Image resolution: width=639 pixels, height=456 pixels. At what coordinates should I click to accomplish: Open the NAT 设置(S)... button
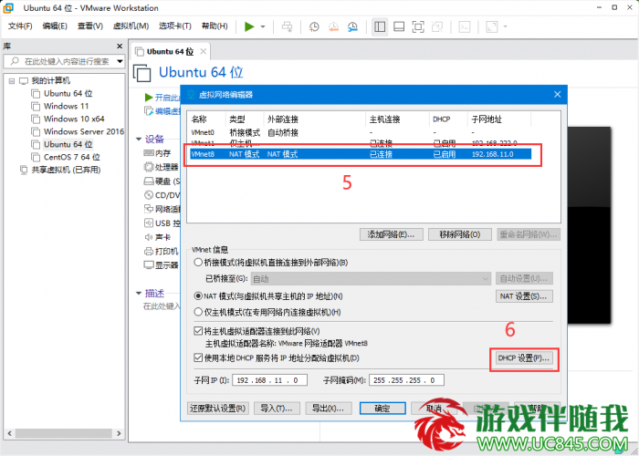524,296
